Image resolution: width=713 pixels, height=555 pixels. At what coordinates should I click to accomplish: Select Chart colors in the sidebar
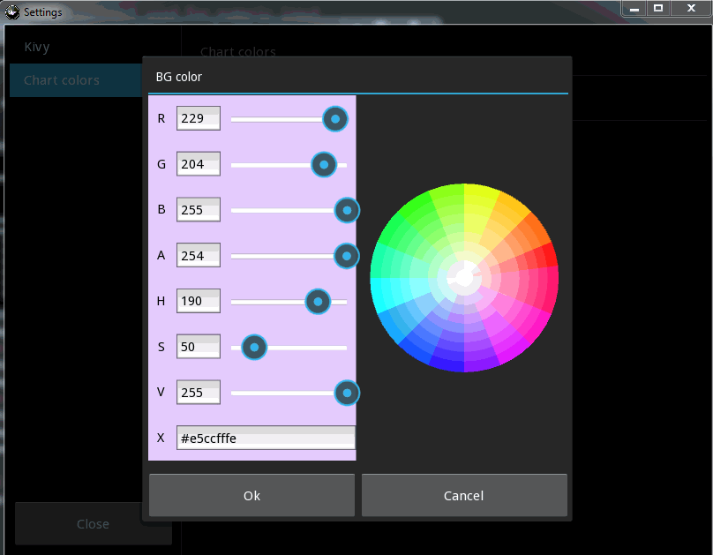point(76,80)
